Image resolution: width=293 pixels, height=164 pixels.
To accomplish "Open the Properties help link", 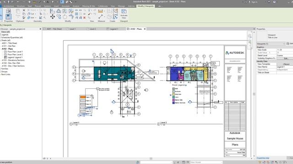I will pyautogui.click(x=263, y=158).
